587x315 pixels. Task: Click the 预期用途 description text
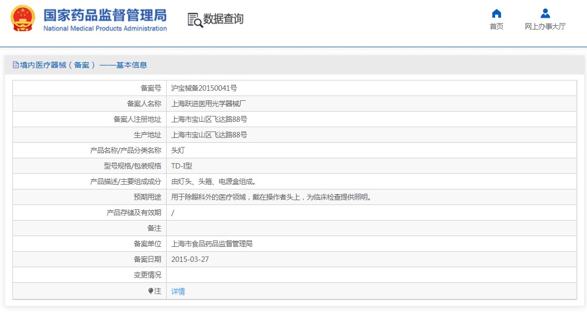[271, 197]
